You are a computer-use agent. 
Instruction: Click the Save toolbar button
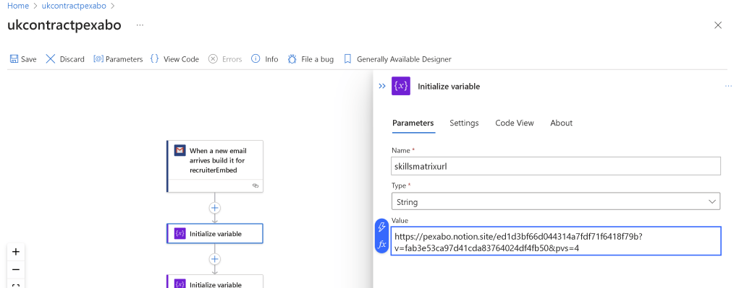23,59
